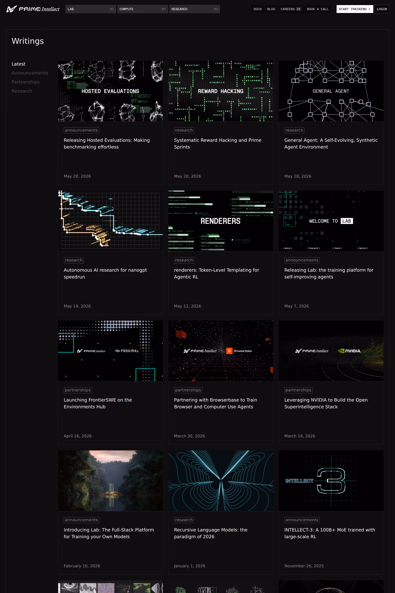Open RENDERERS thumbnail image
This screenshot has width=395, height=593.
[x=221, y=221]
